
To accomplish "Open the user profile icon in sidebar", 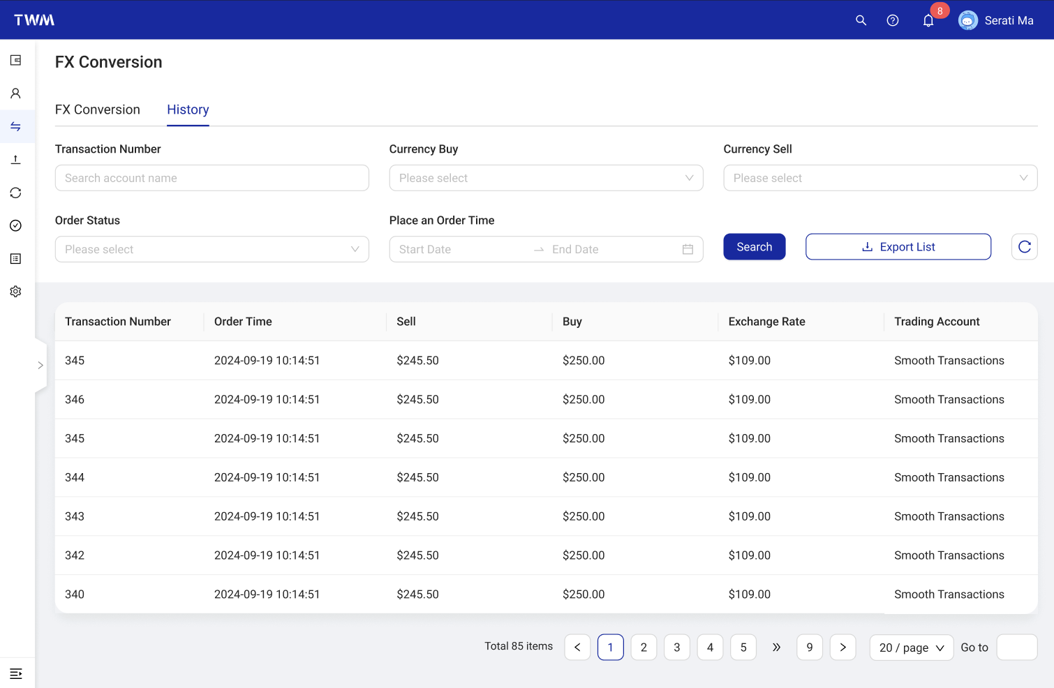I will point(15,93).
